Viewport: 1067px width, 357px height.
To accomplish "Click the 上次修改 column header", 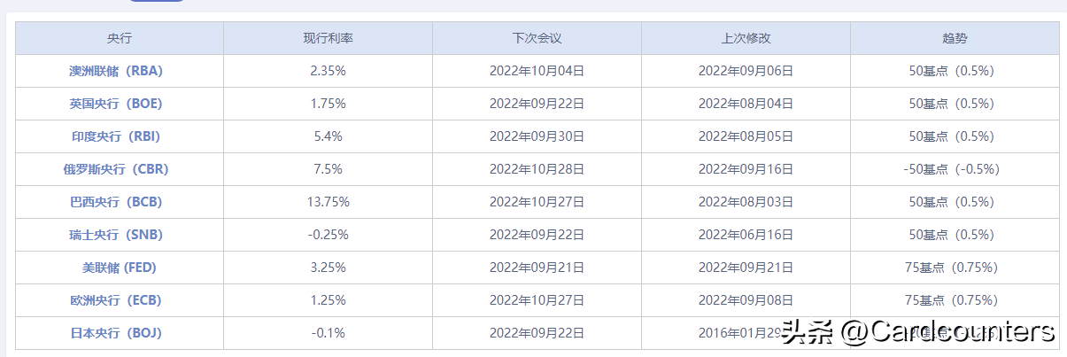I will point(746,39).
